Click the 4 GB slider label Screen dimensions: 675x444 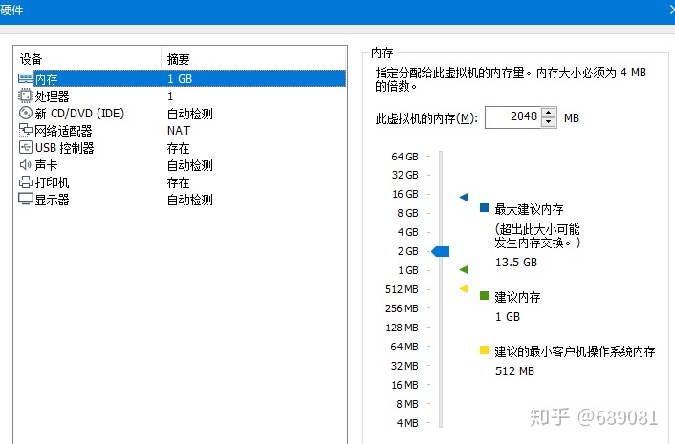click(x=407, y=232)
